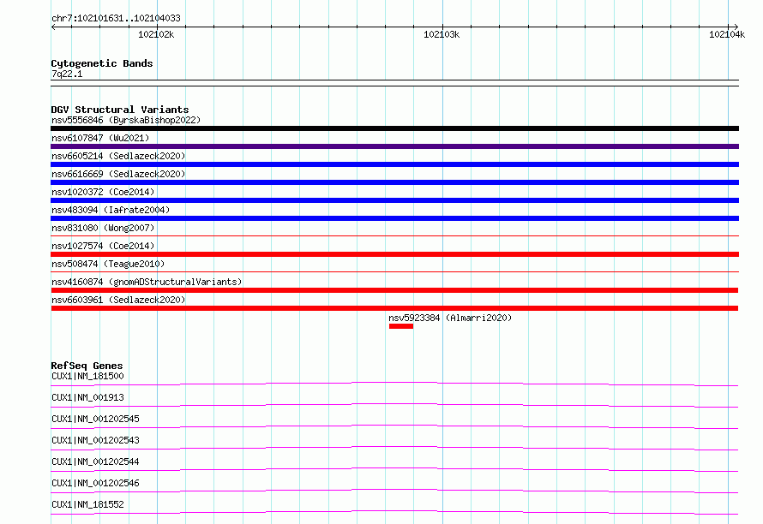The width and height of the screenshot is (763, 524).
Task: Open CUX1|NM_001202544 transcript label
Action: (x=95, y=461)
